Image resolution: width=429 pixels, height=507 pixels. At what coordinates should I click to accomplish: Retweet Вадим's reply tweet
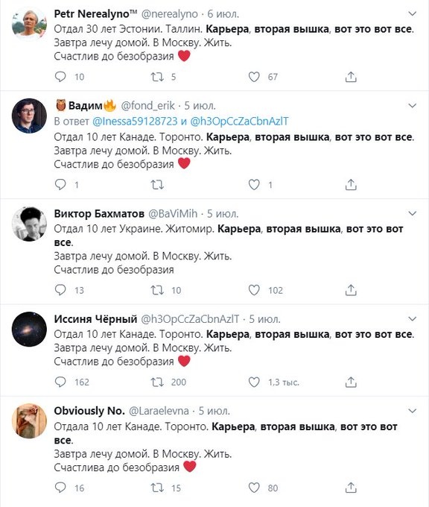click(157, 185)
